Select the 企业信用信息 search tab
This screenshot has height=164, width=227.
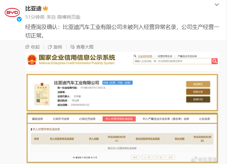click(x=145, y=56)
